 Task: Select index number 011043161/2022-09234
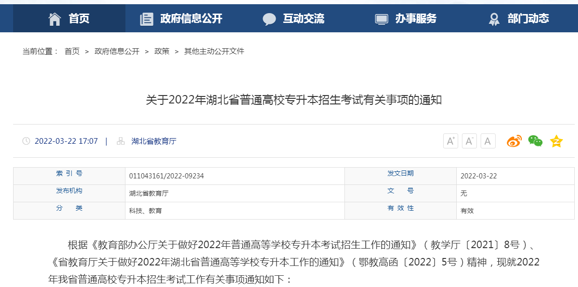[167, 176]
